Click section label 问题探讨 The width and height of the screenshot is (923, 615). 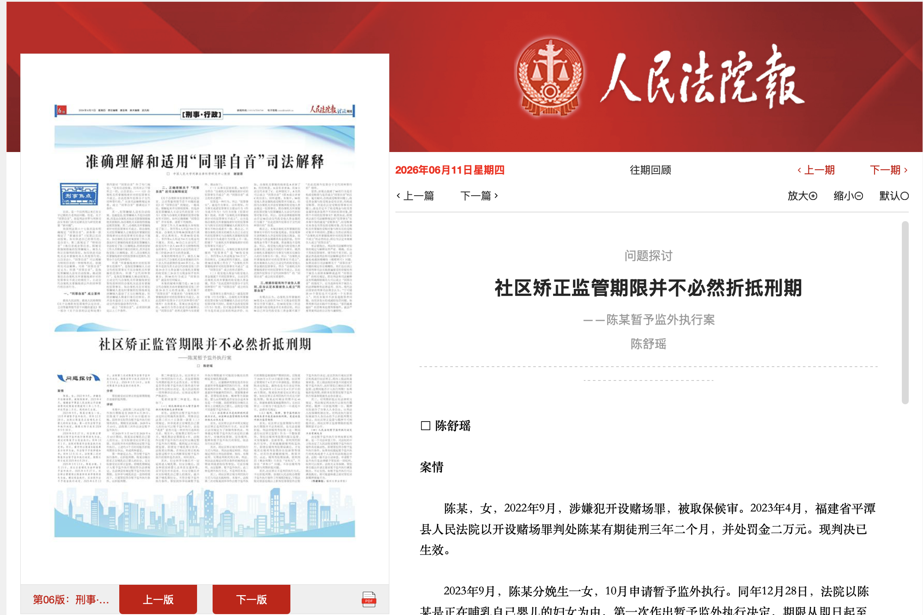[x=648, y=256]
